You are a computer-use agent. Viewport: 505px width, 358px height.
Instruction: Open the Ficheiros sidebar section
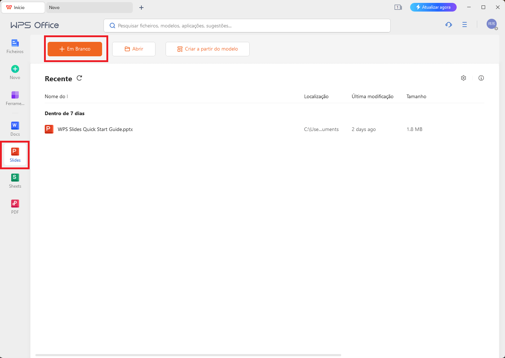(15, 47)
